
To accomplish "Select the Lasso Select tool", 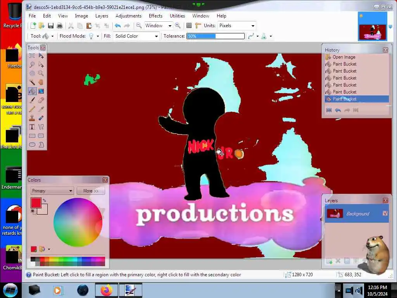I will (32, 65).
